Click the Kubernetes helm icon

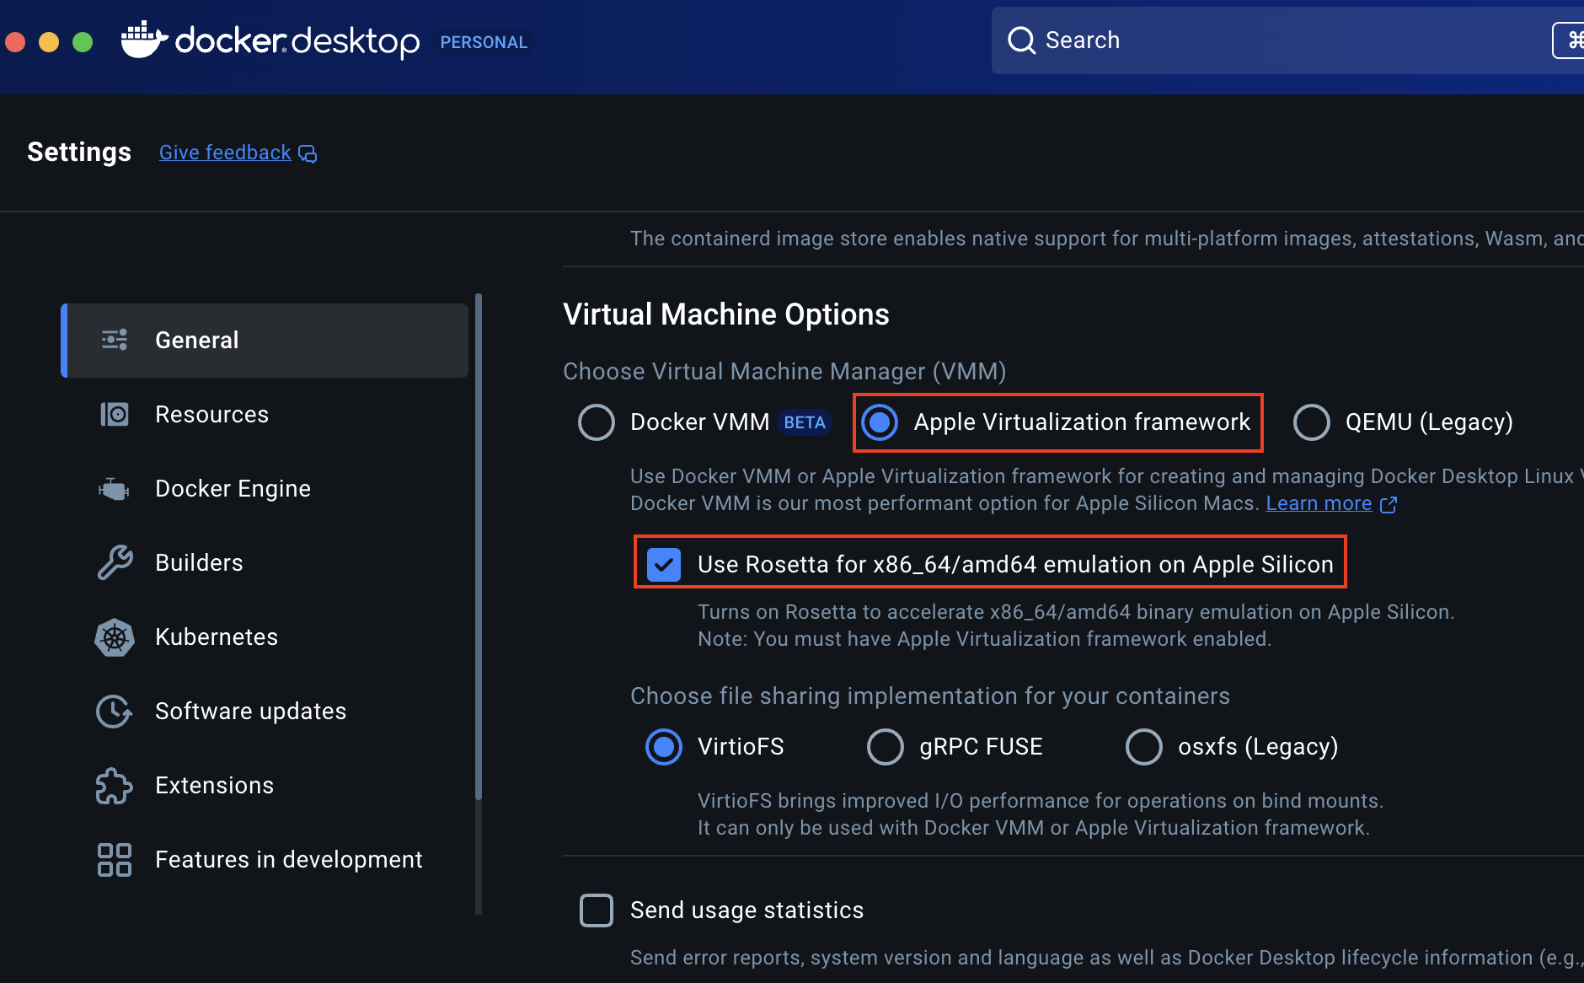click(x=115, y=637)
